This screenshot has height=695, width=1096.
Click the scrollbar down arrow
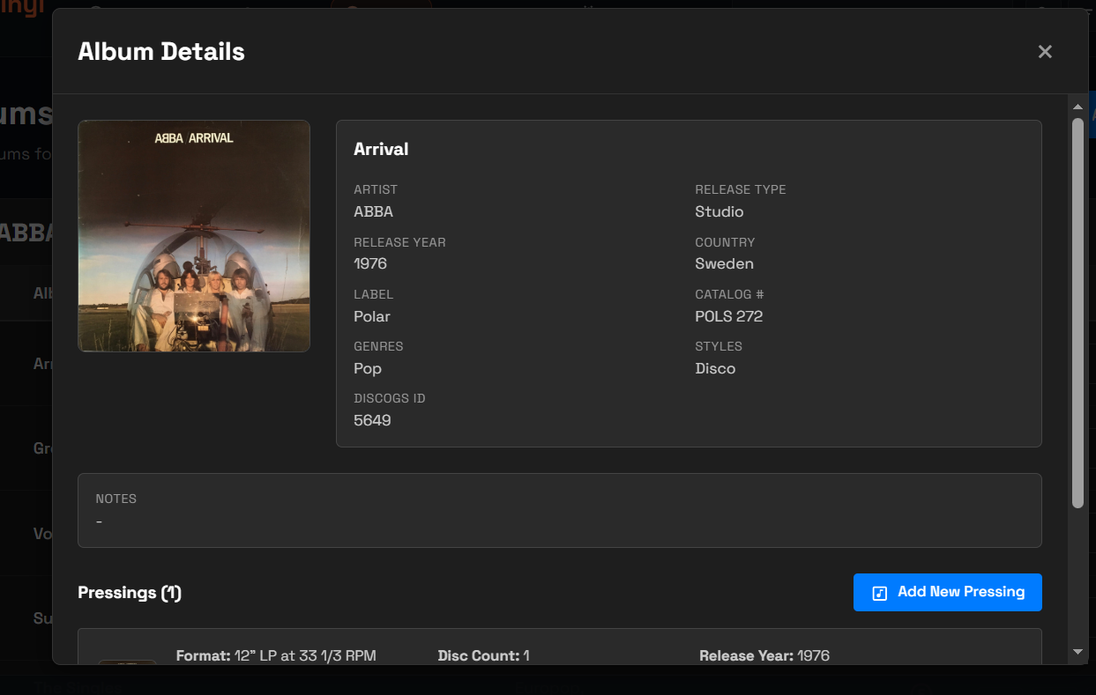(1077, 653)
